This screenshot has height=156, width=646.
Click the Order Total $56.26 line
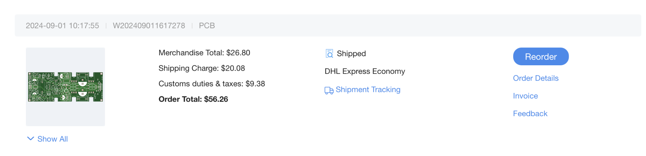pos(193,99)
